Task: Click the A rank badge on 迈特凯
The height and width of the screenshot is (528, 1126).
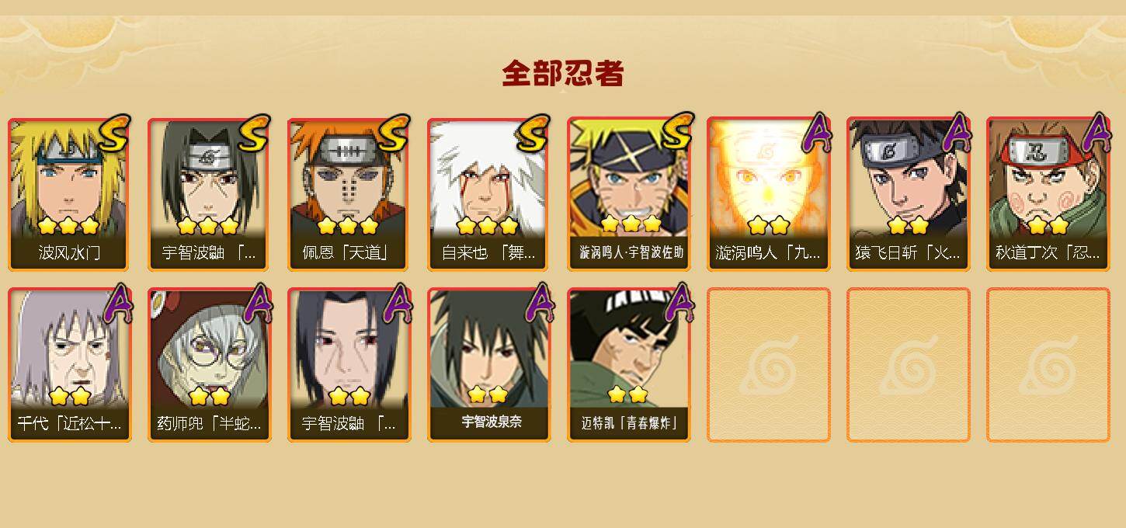Action: tap(679, 304)
